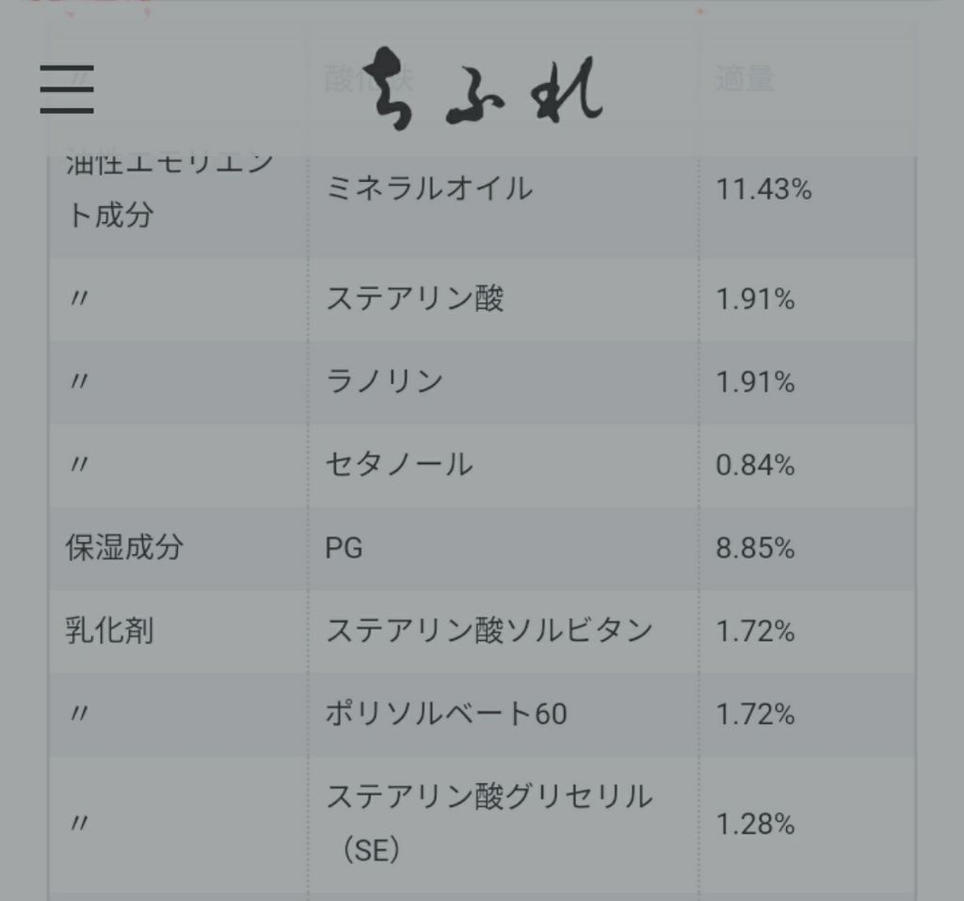Open the hamburger menu
The image size is (964, 901).
tap(67, 89)
